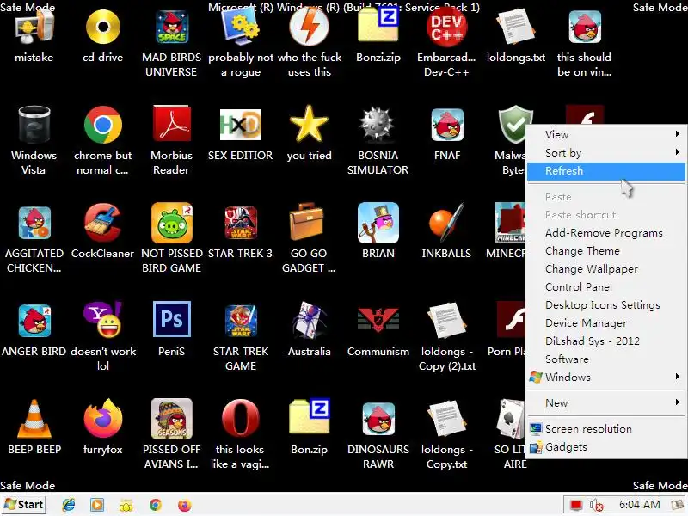
Task: Launch Australia spider solitaire icon
Action: point(310,321)
